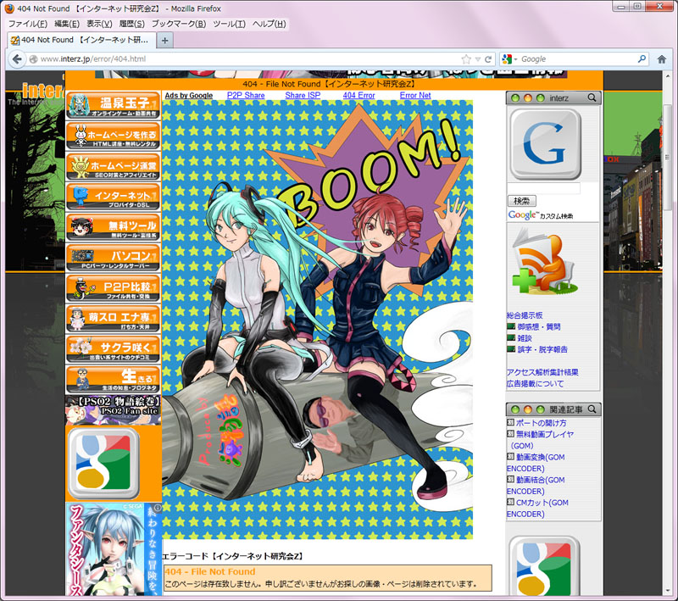Click the magnifier in interz panel header
Viewport: 678px width, 601px height.
592,97
